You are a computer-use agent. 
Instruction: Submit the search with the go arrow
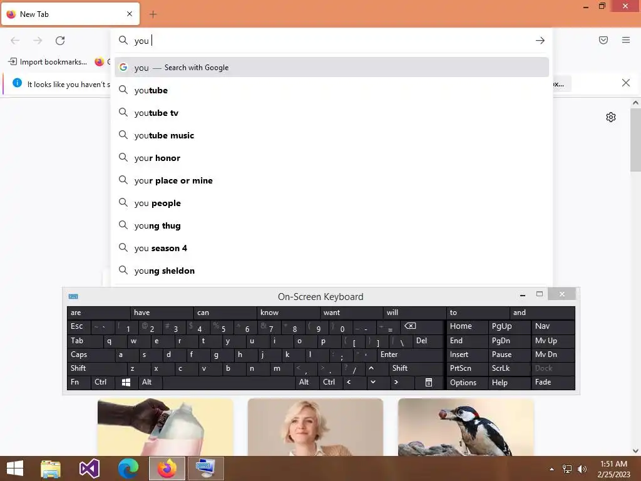click(x=540, y=41)
